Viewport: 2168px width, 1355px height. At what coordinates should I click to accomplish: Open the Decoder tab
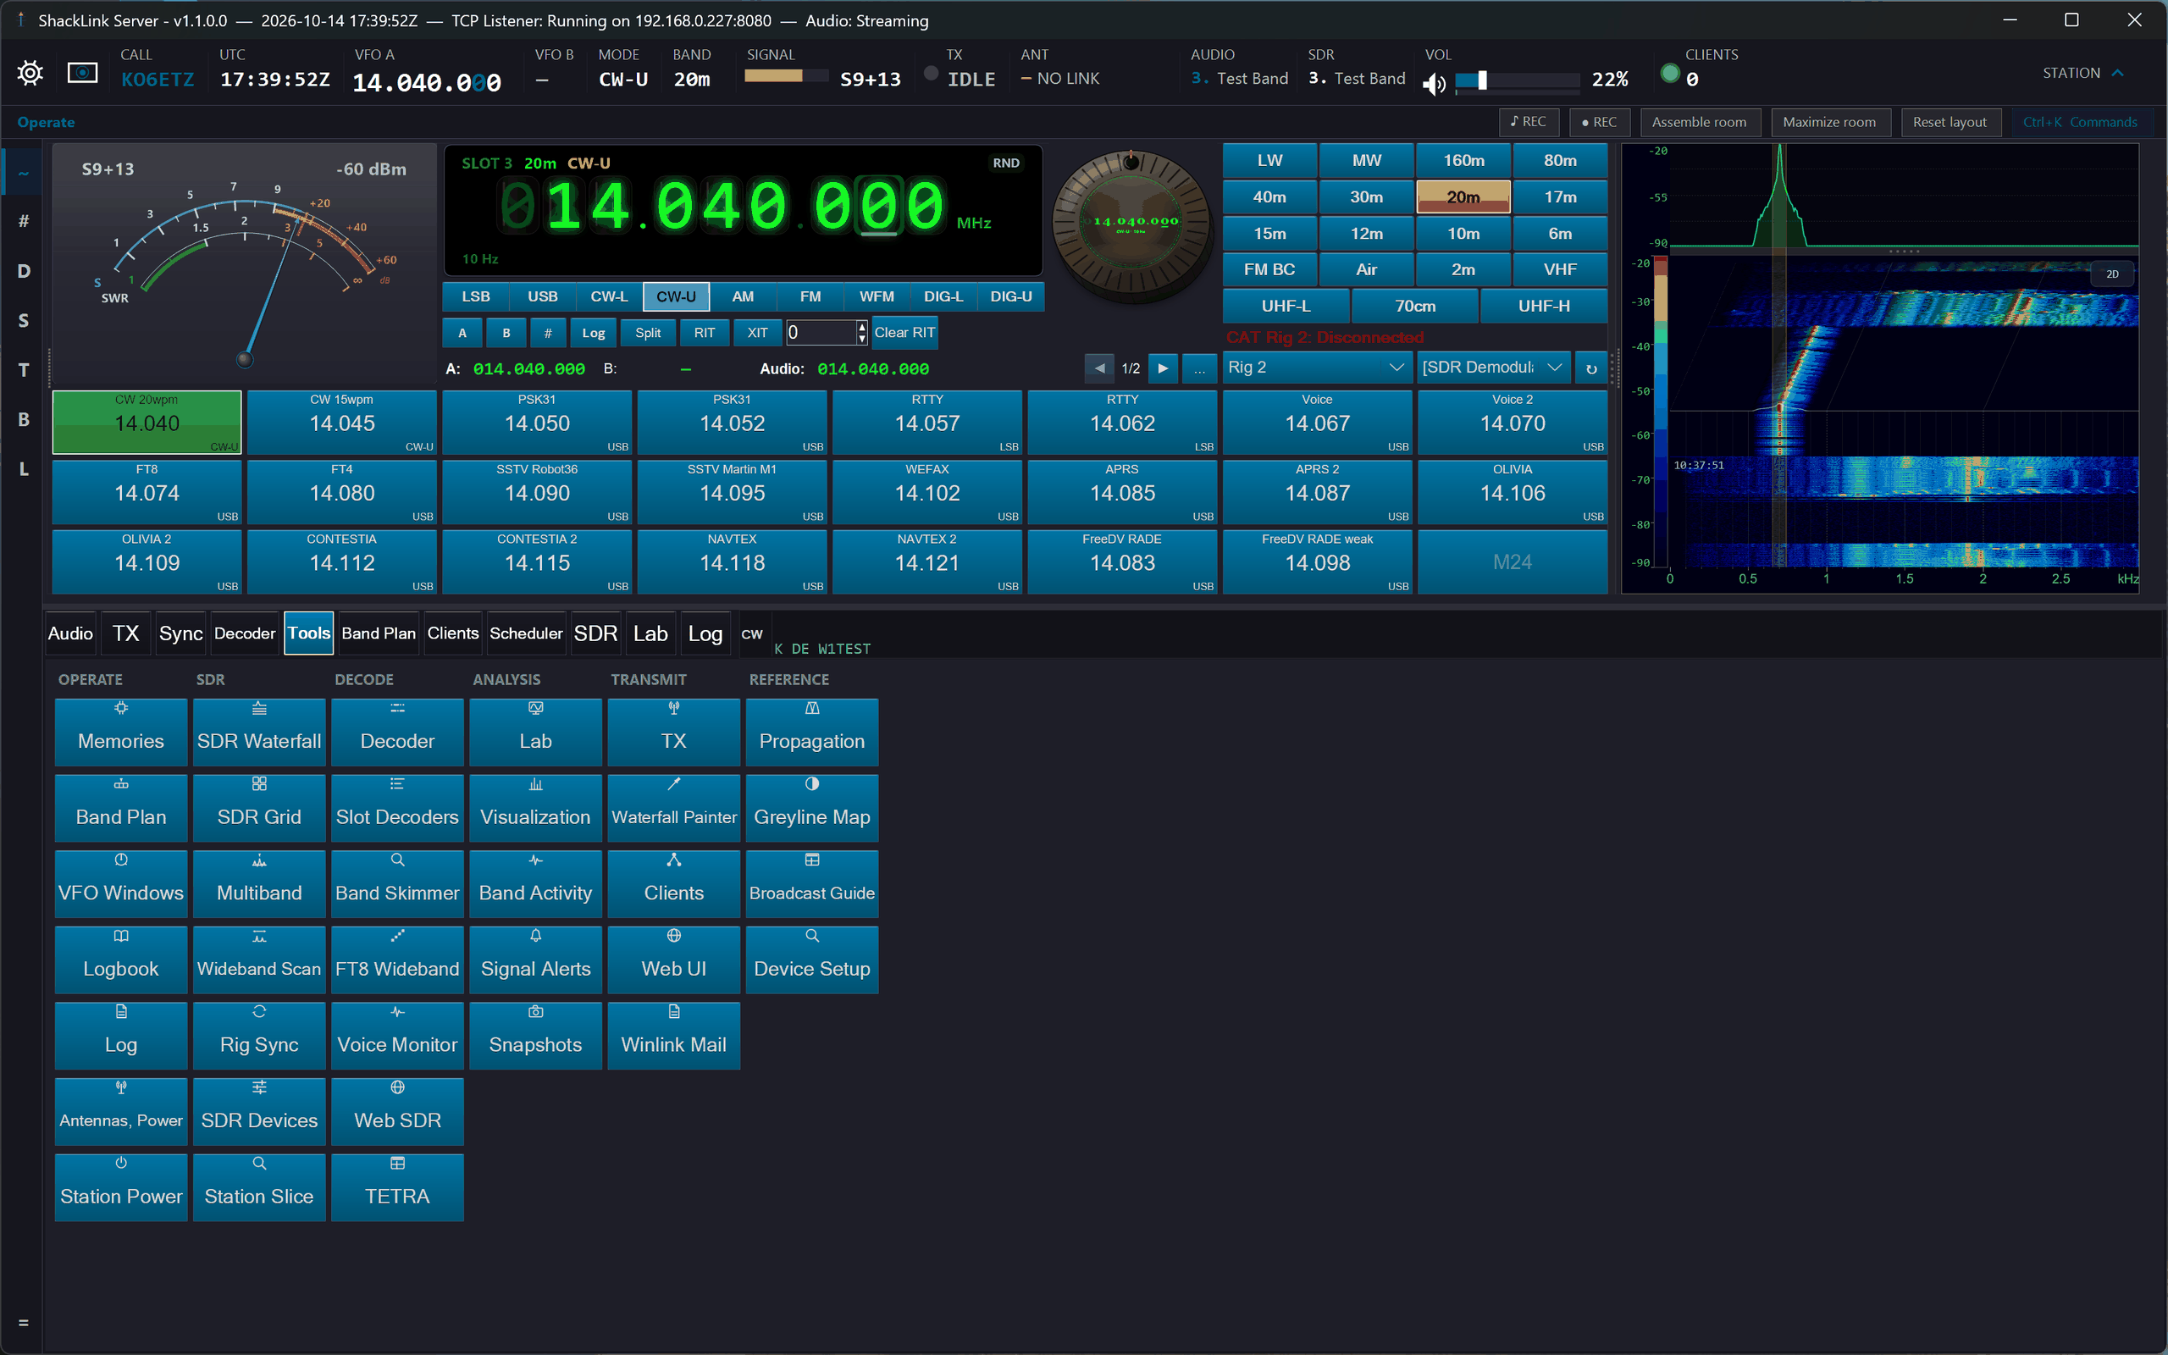245,633
